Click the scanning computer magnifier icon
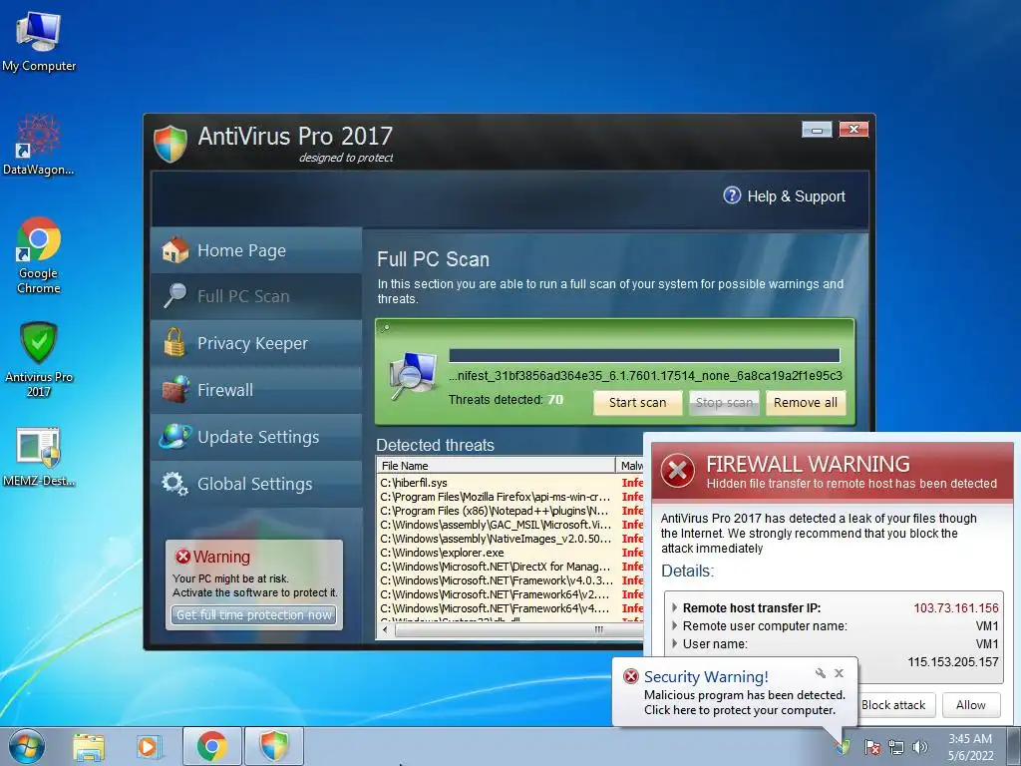Screen dimensions: 1021x766 (x=413, y=376)
